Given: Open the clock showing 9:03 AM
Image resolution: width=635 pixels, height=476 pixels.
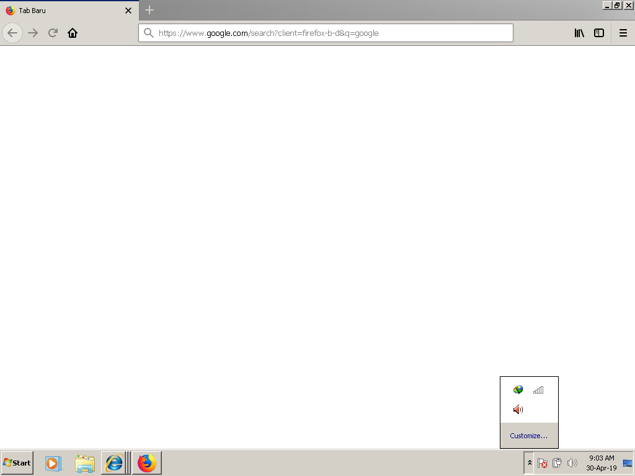Looking at the screenshot, I should pos(602,462).
